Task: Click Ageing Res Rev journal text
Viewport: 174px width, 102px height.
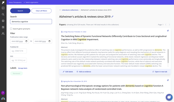Action: click(x=68, y=81)
